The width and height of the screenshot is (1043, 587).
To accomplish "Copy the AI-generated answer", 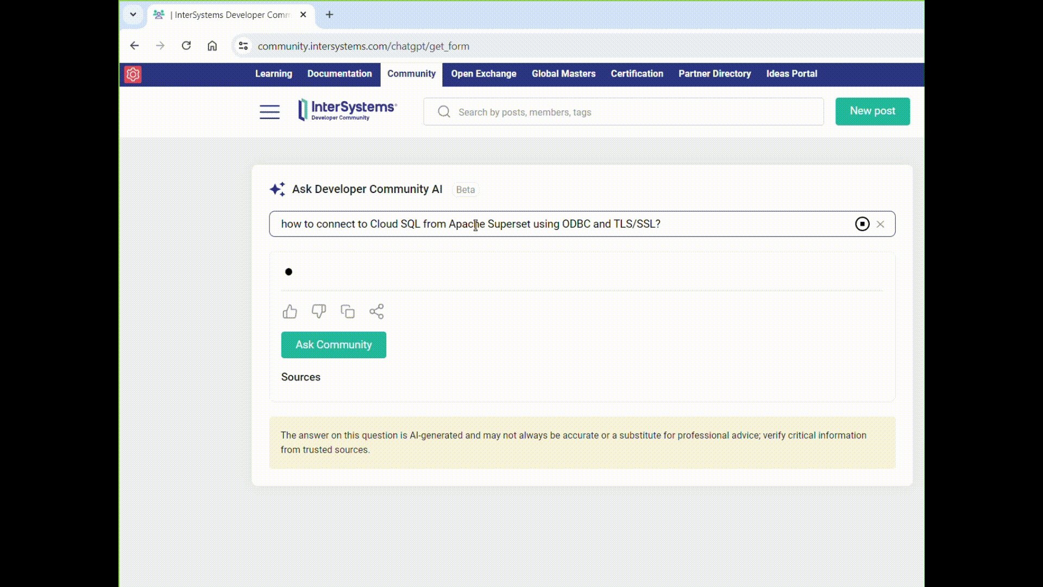I will (348, 311).
